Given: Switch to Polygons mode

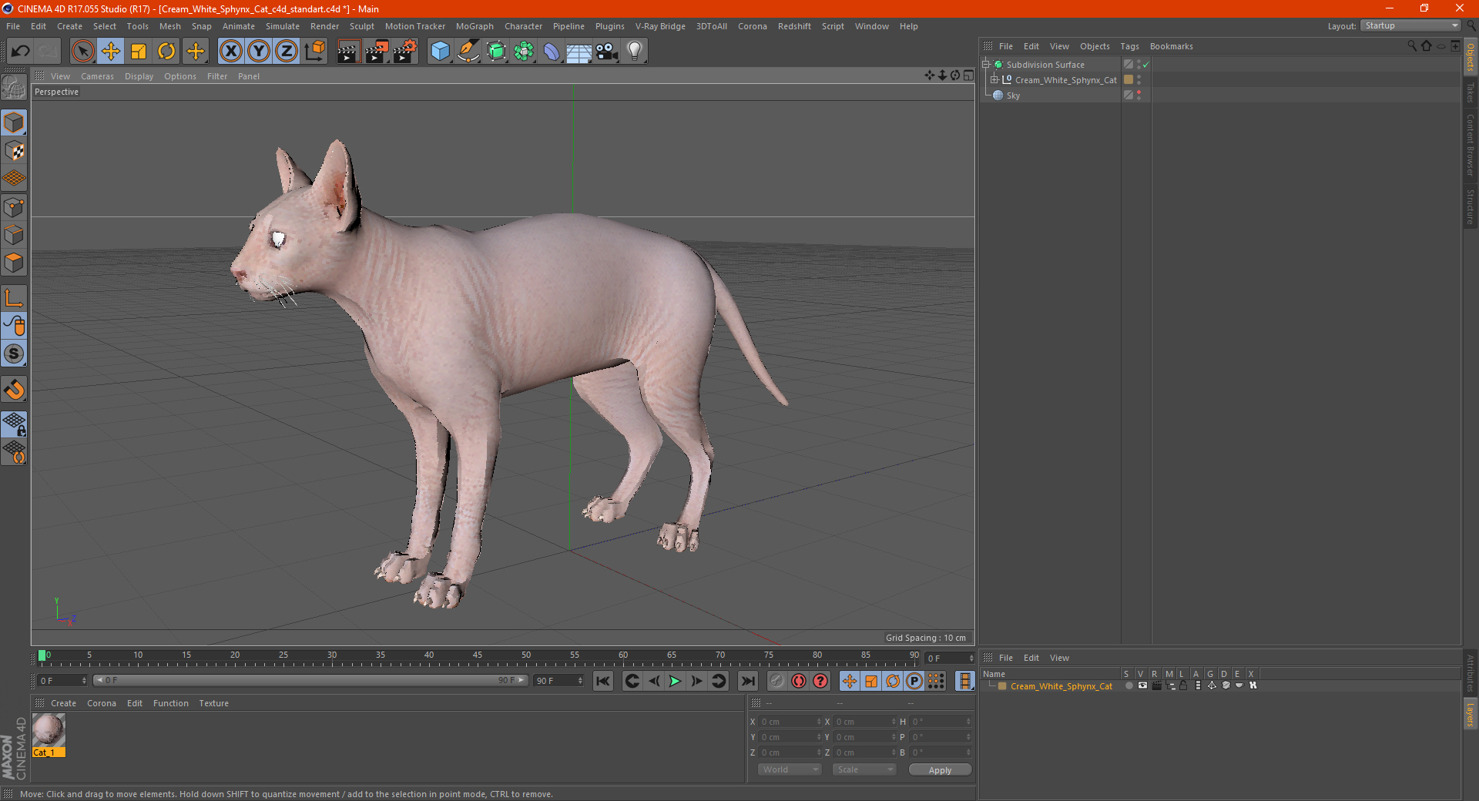Looking at the screenshot, I should pos(14,263).
